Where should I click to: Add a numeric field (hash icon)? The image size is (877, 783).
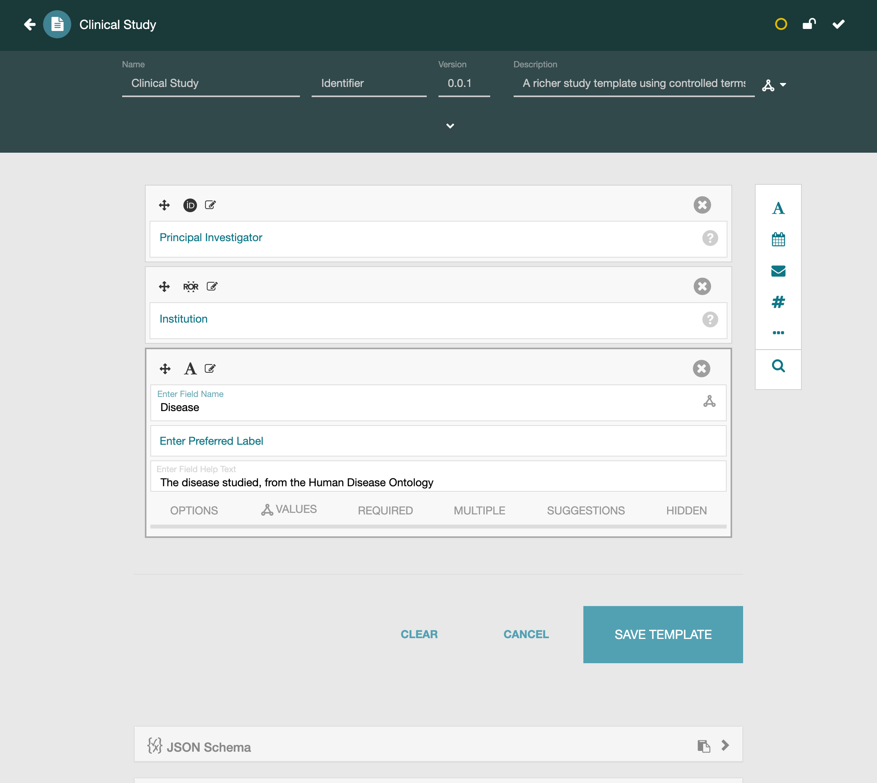pyautogui.click(x=778, y=302)
